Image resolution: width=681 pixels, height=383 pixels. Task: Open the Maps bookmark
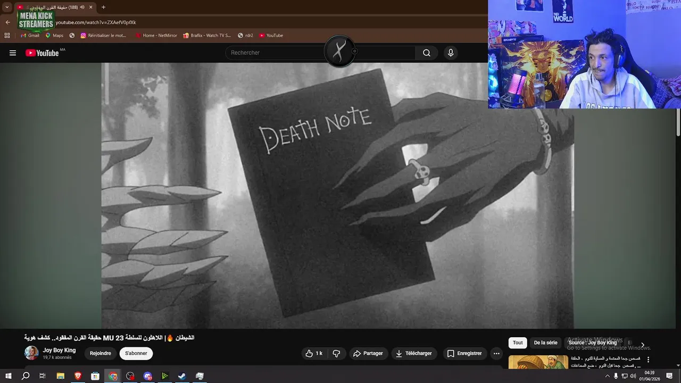tap(54, 36)
